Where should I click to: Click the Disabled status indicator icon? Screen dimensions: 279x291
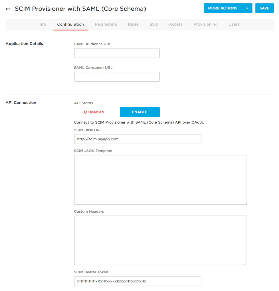click(x=86, y=112)
